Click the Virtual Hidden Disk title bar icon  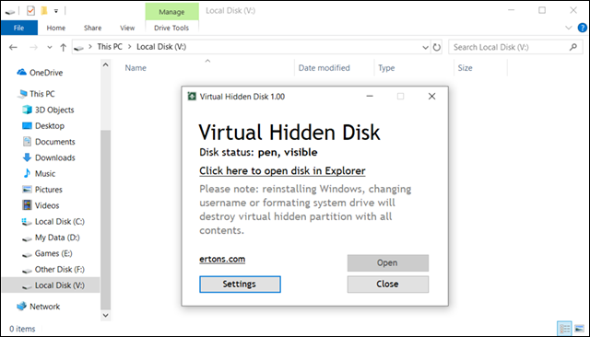coord(192,97)
